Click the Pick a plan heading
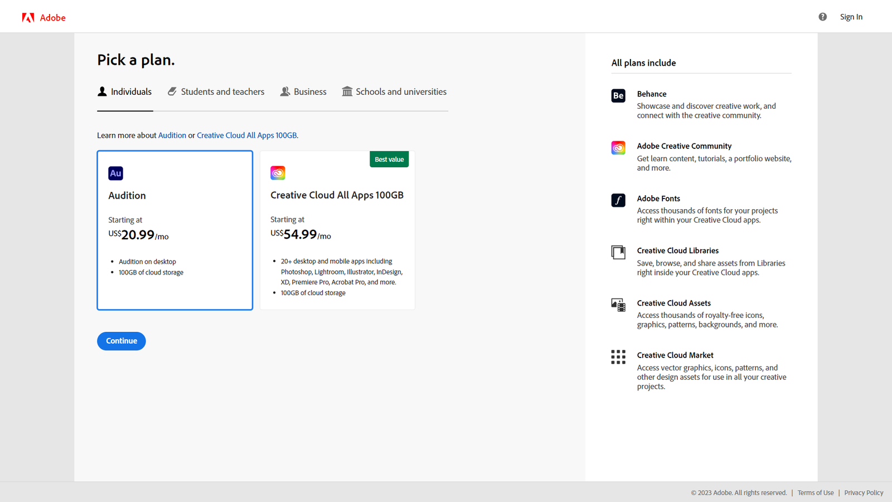892x502 pixels. point(136,60)
